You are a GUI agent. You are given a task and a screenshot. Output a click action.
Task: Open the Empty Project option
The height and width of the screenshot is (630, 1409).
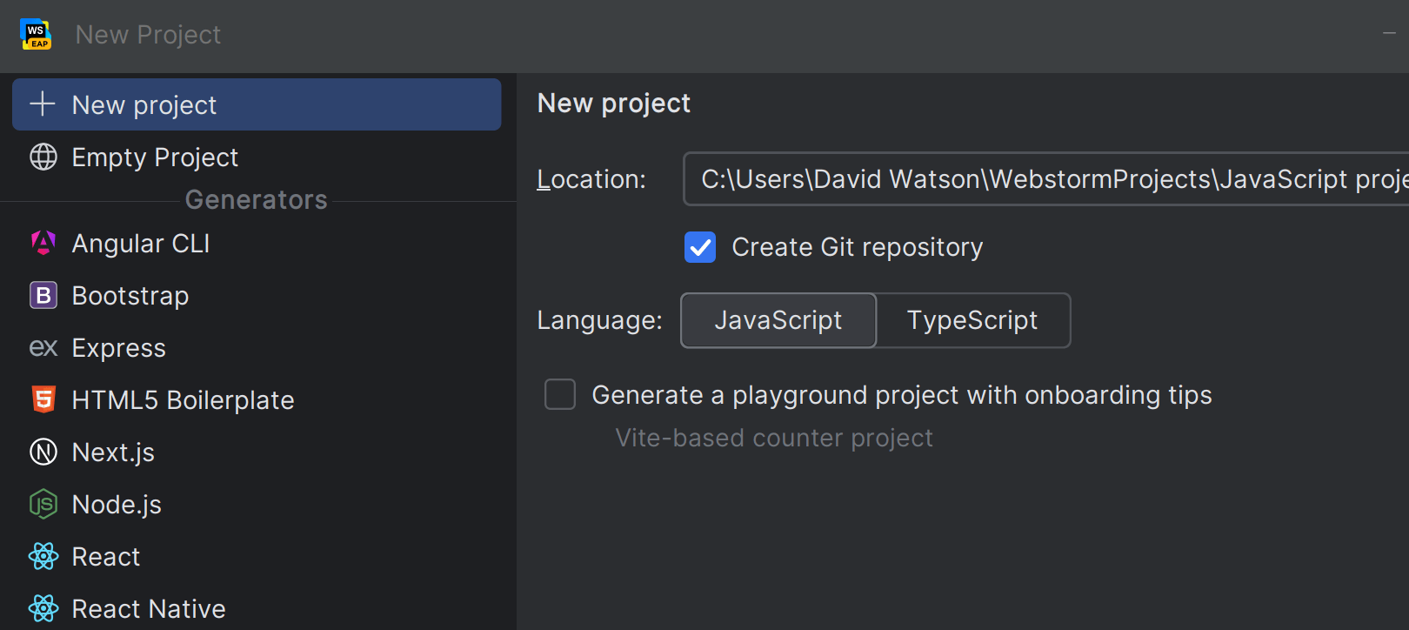(155, 157)
